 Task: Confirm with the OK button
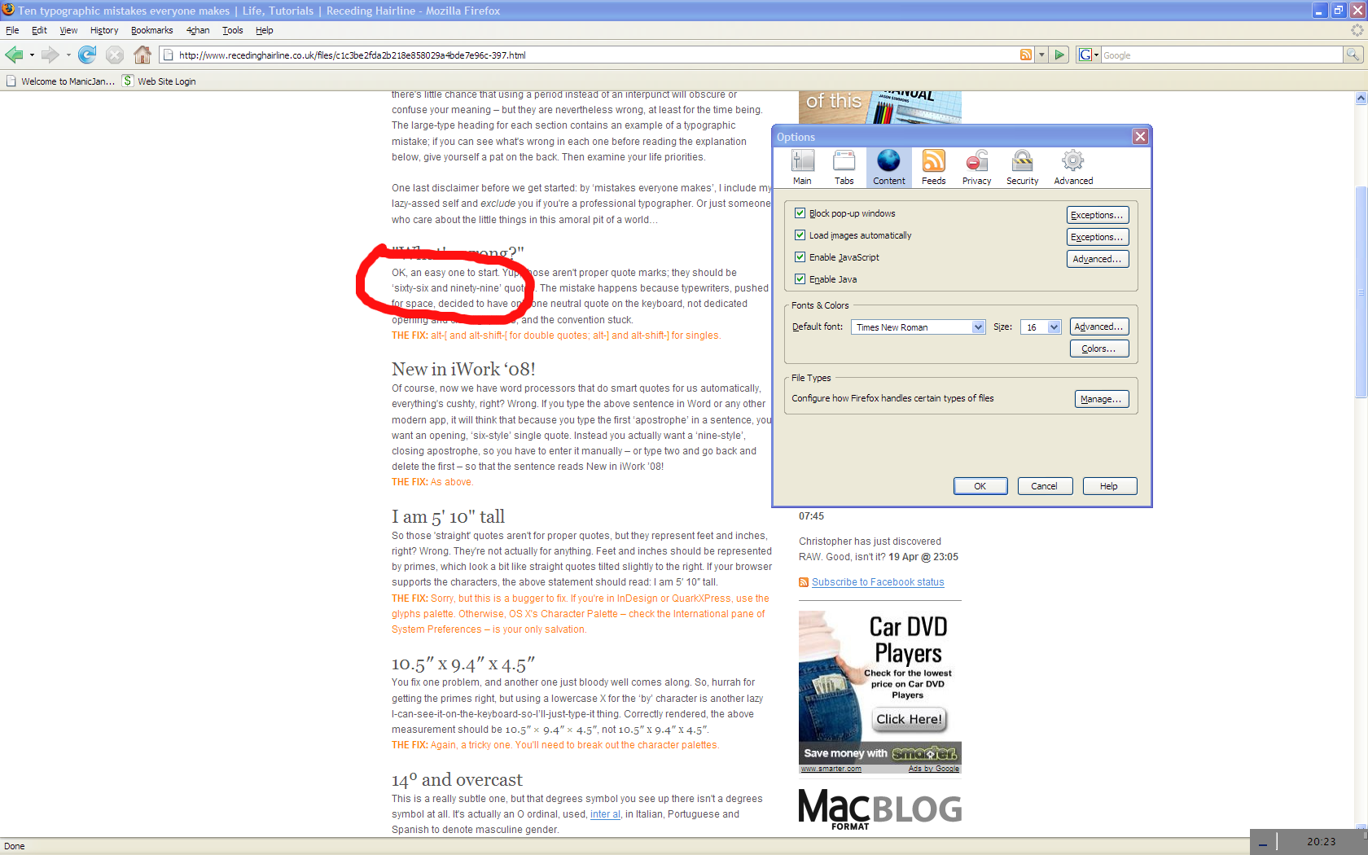pyautogui.click(x=980, y=486)
